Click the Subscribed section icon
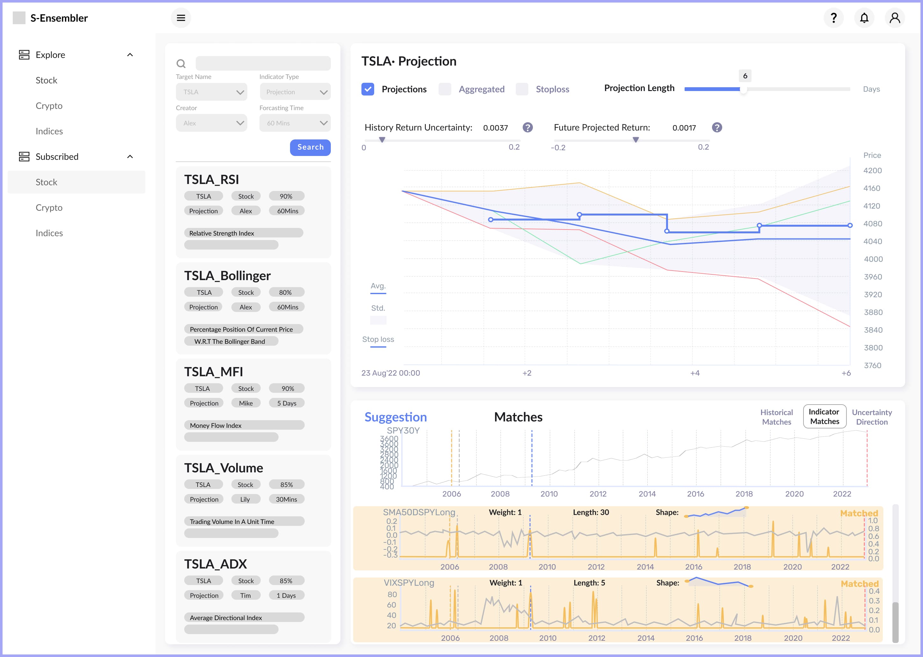 click(x=24, y=157)
